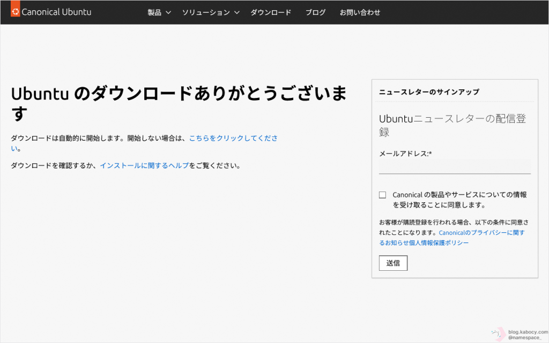Click the こちらをクリックしてください download link
Image resolution: width=549 pixels, height=343 pixels.
click(233, 138)
